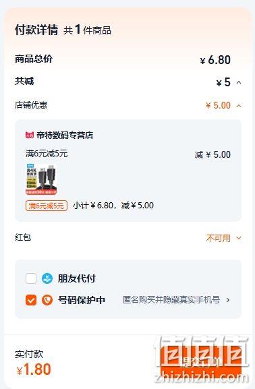Click the friend-pay blue avatar icon
The height and width of the screenshot is (389, 255).
pos(47,278)
